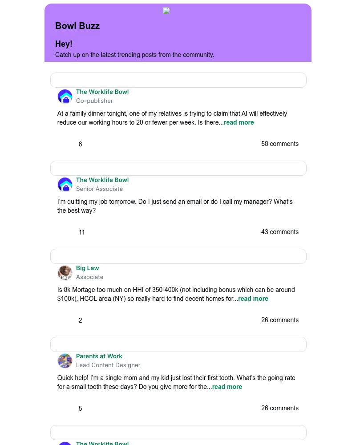Click the Worklife Bowl avatar beside Co-publisher
This screenshot has height=445, width=356.
click(x=65, y=97)
